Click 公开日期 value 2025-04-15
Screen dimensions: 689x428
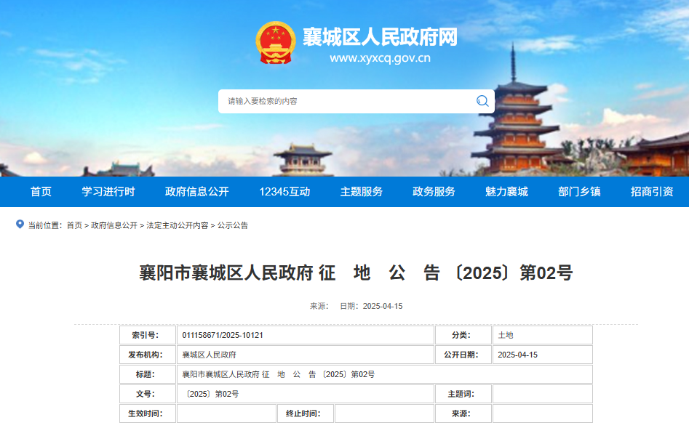[517, 355]
